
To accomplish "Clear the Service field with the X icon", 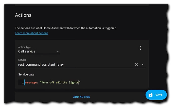I will 136,65.
